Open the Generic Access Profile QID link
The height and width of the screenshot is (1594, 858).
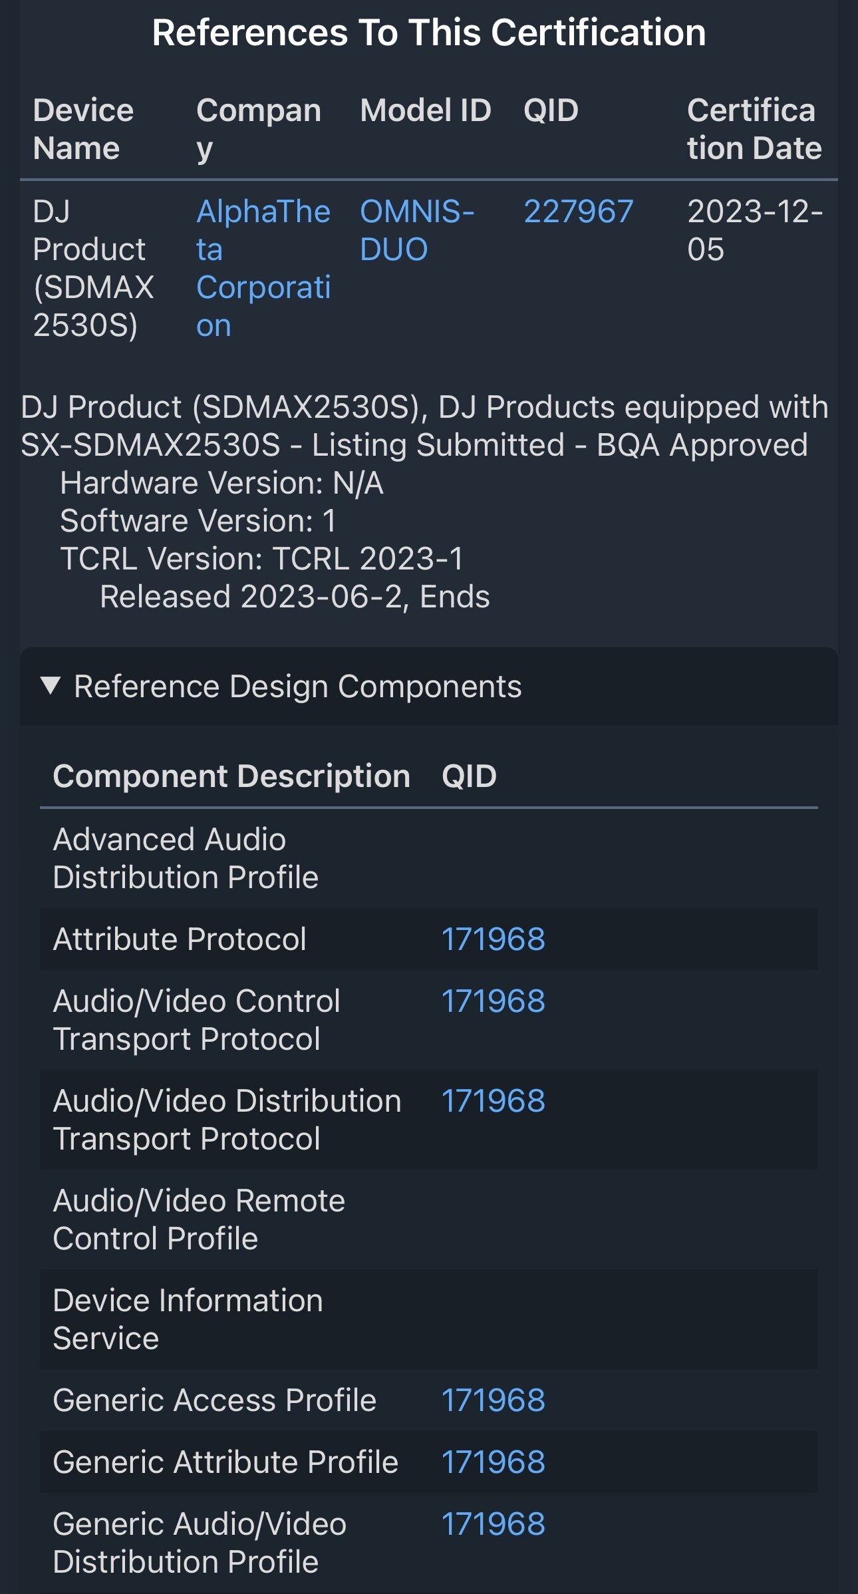click(x=494, y=1400)
